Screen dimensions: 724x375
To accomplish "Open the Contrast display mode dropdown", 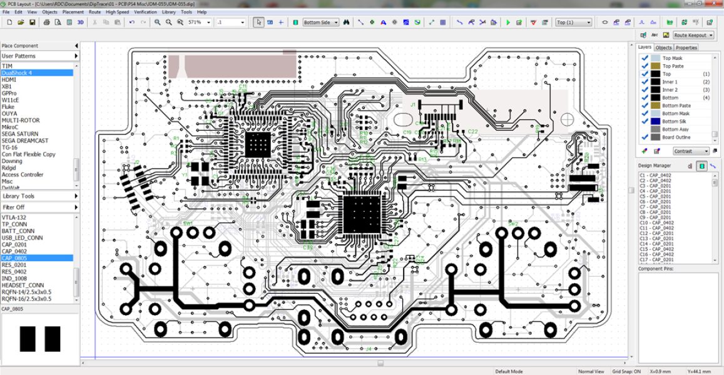I will coord(691,151).
